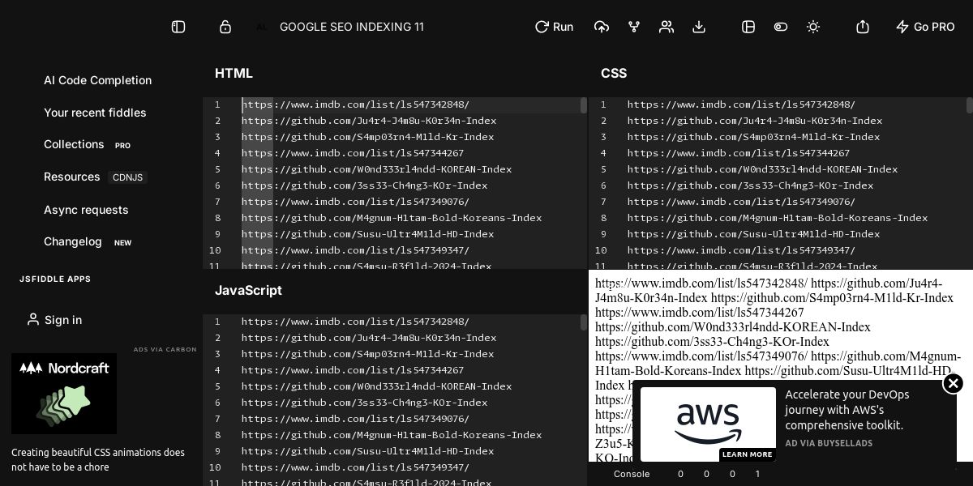This screenshot has height=486, width=973.
Task: Click the download icon
Action: (x=699, y=27)
